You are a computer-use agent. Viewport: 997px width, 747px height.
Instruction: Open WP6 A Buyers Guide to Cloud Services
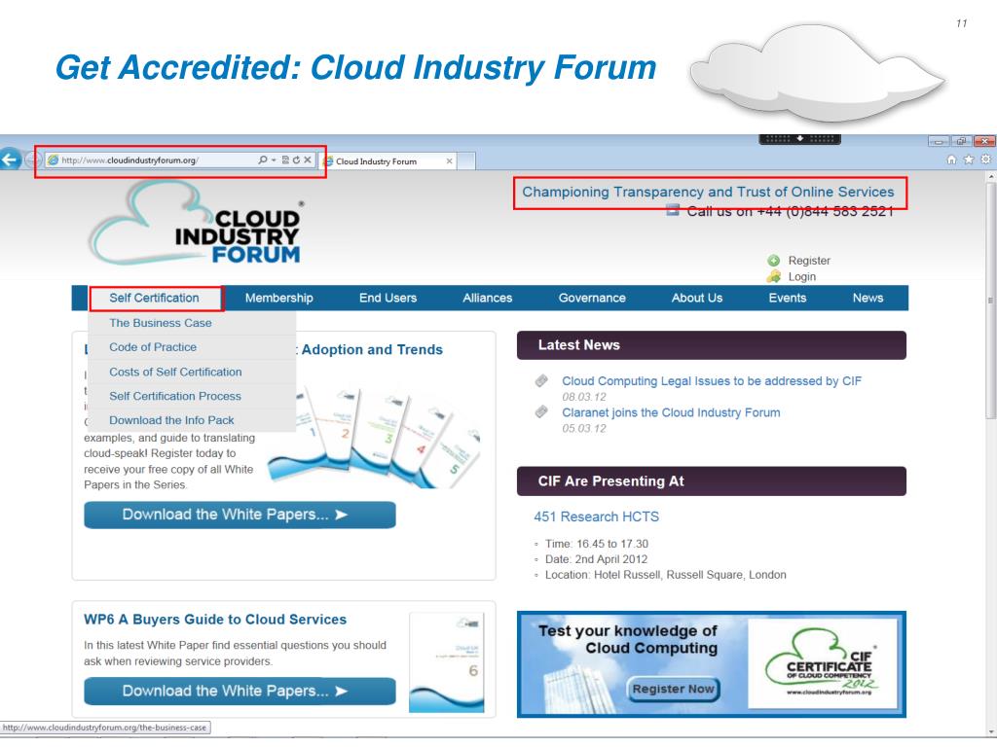click(215, 620)
